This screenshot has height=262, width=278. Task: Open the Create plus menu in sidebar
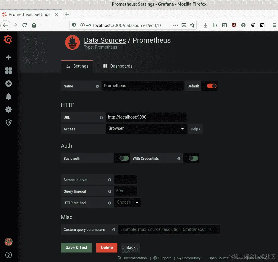(9, 57)
